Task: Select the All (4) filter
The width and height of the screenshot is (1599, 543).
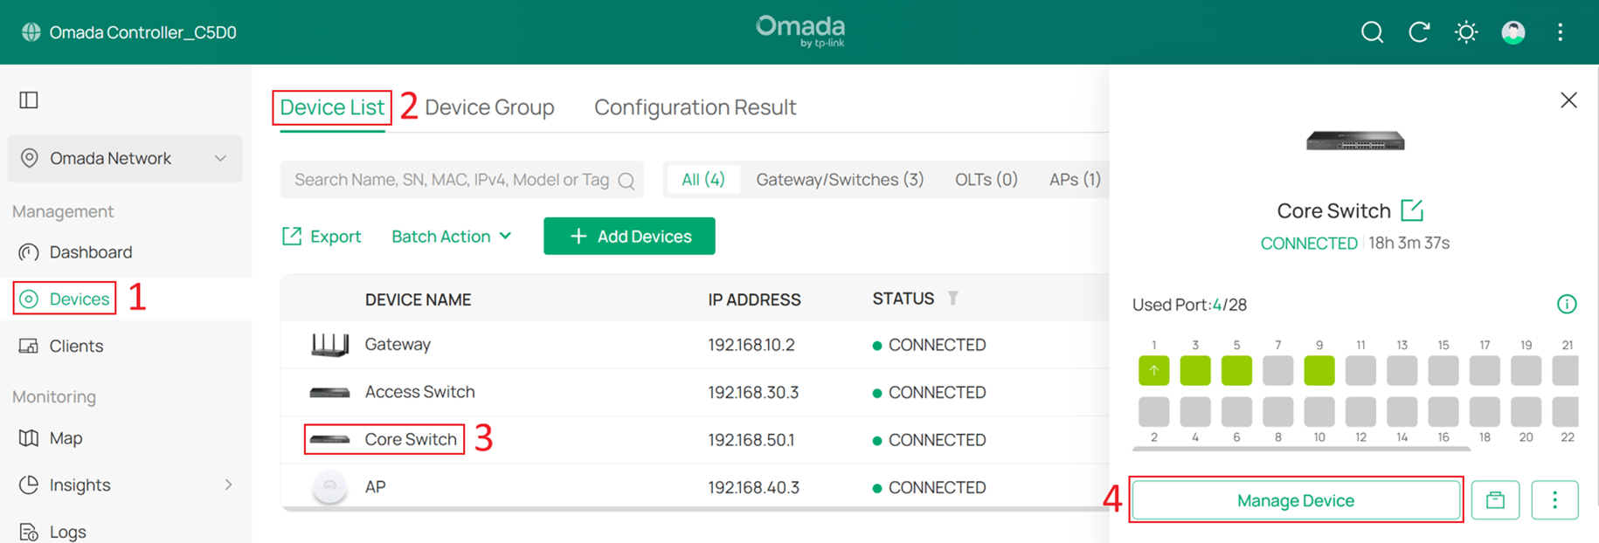Action: [x=703, y=180]
